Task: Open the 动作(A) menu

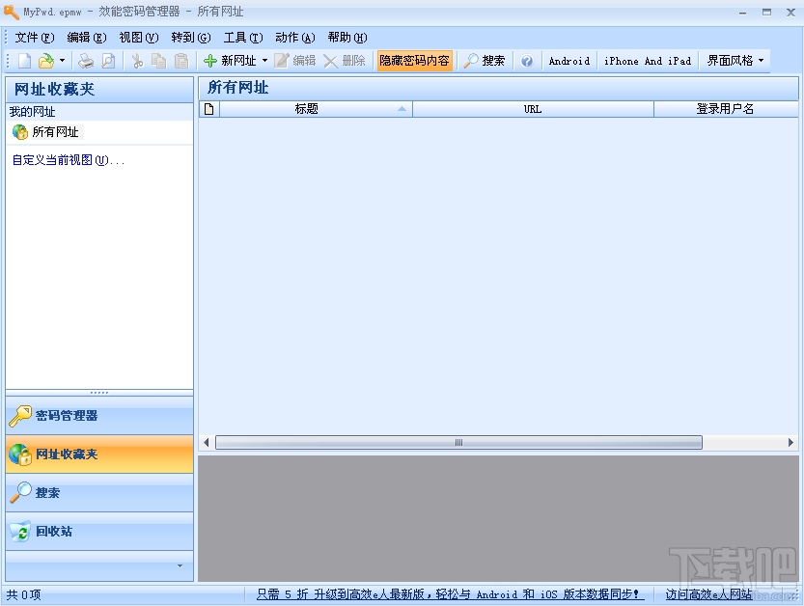Action: point(294,38)
